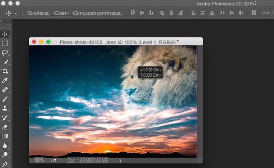This screenshot has width=274, height=168.
Task: Click Align Vertical Centers icon
Action: click(142, 13)
